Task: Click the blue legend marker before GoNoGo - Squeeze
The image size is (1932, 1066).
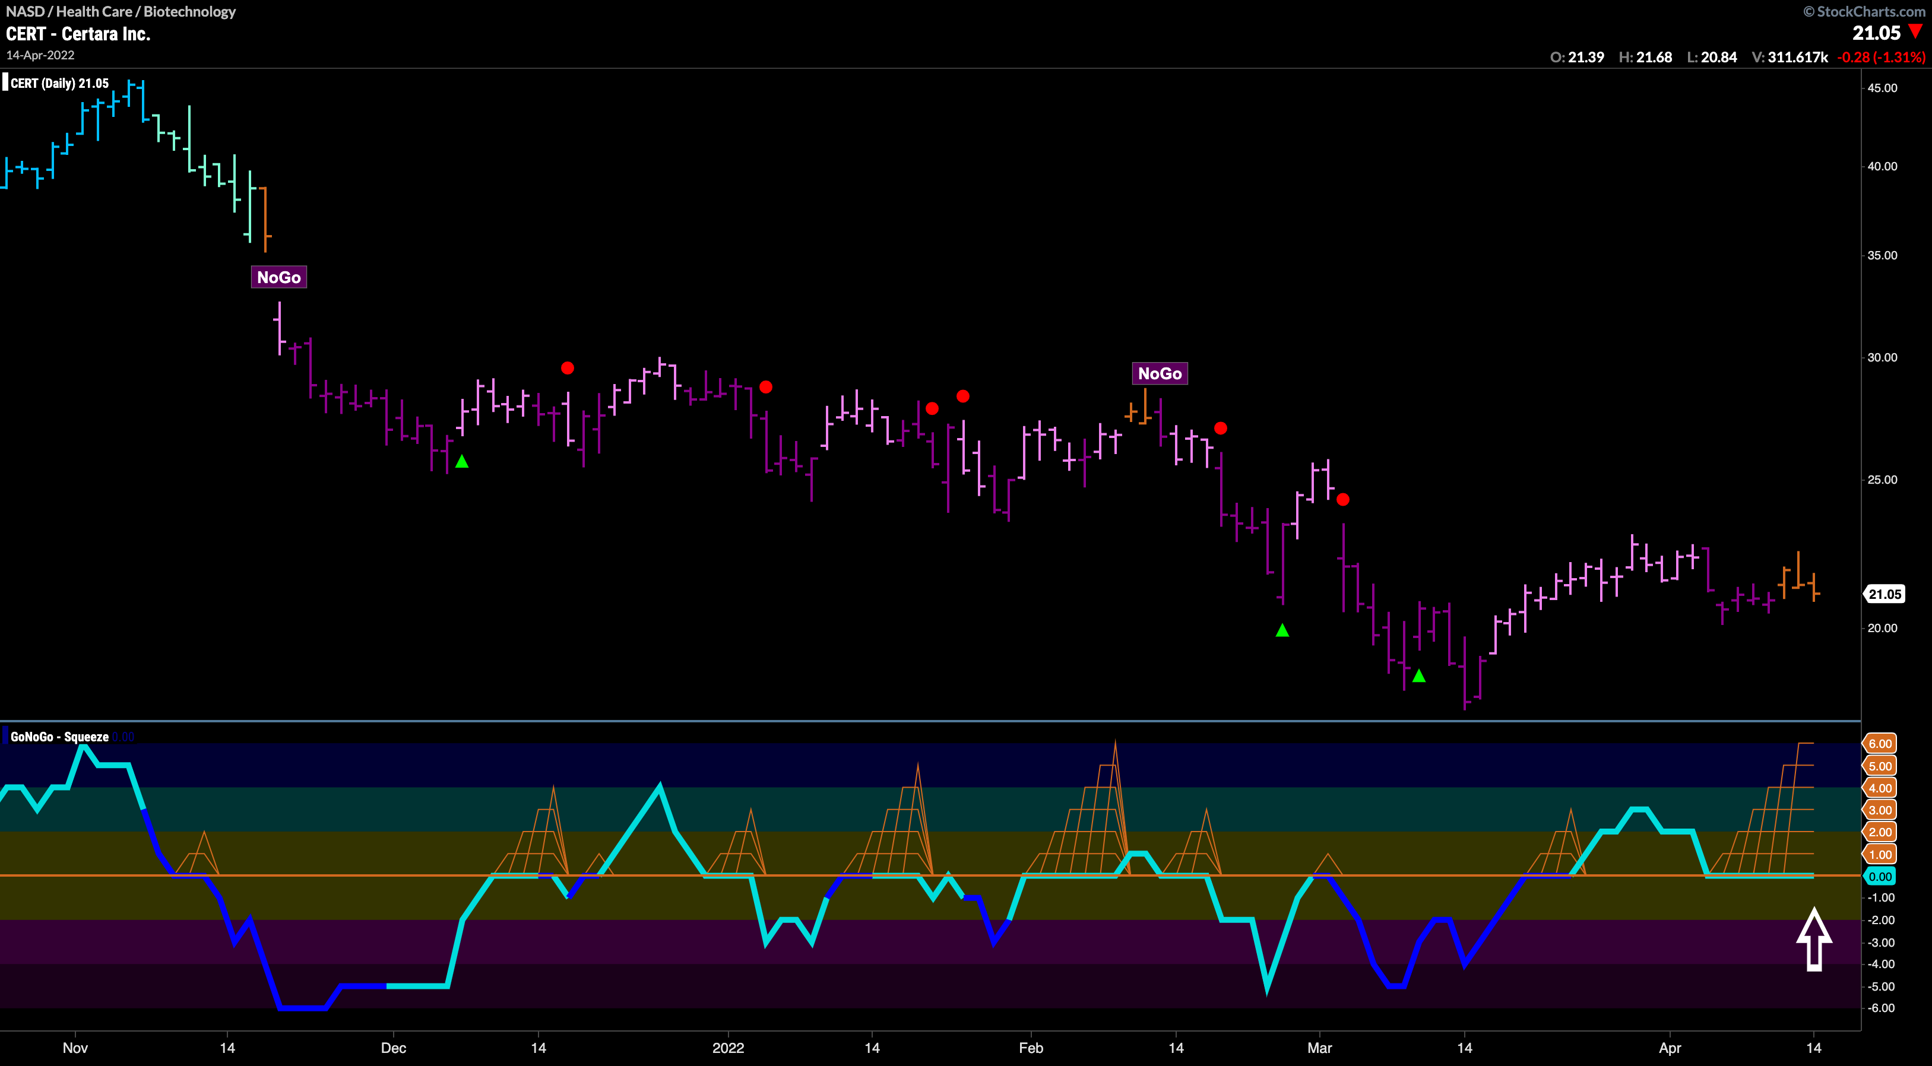Action: pyautogui.click(x=5, y=736)
